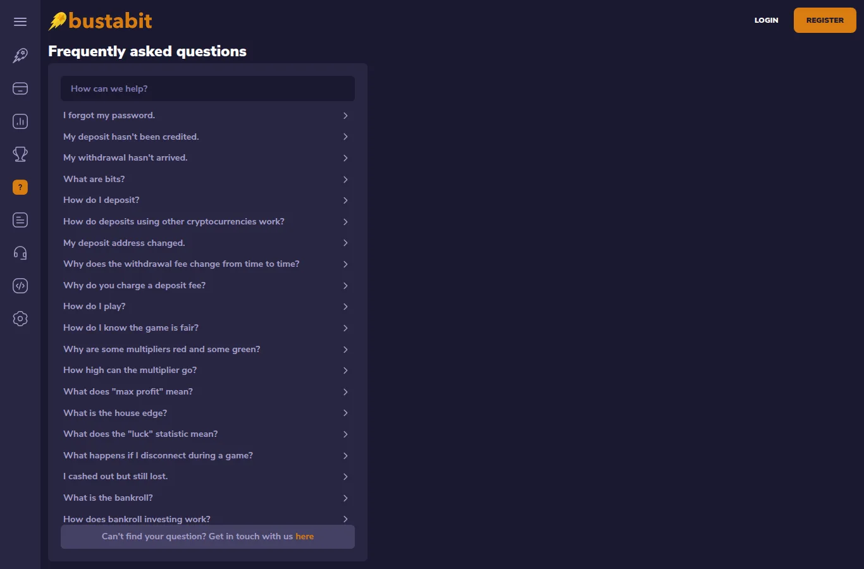
Task: Click the LOGIN link
Action: (x=766, y=20)
